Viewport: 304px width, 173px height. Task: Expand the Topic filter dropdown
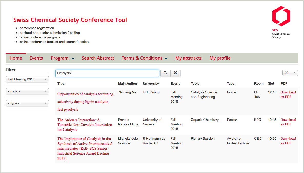[x=27, y=91]
